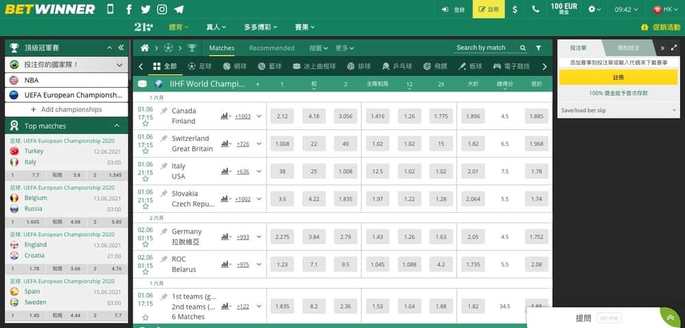The image size is (685, 328).
Task: Click the home icon in breadcrumb
Action: [145, 48]
